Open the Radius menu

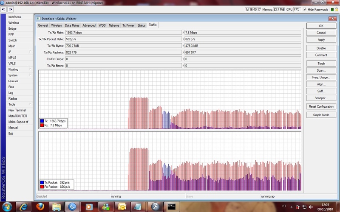[x=13, y=99]
